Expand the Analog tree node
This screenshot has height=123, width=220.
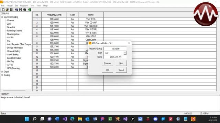tap(2, 75)
